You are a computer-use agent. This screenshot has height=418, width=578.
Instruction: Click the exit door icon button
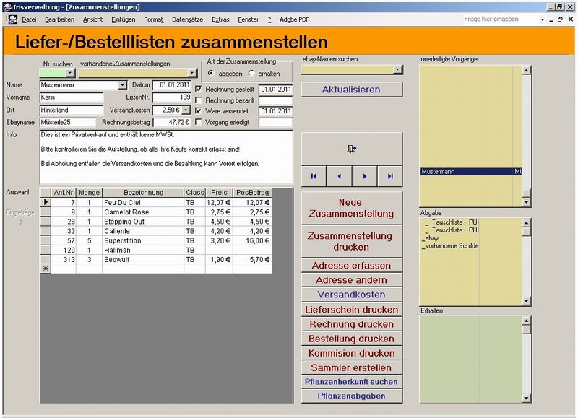point(352,149)
